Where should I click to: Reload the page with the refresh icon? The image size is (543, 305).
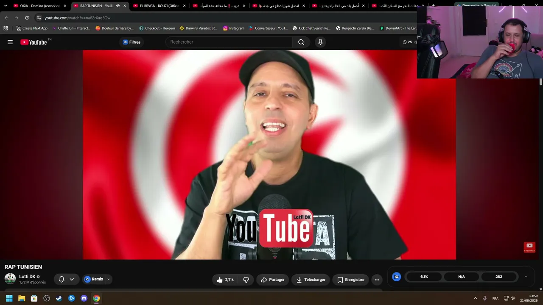point(27,18)
